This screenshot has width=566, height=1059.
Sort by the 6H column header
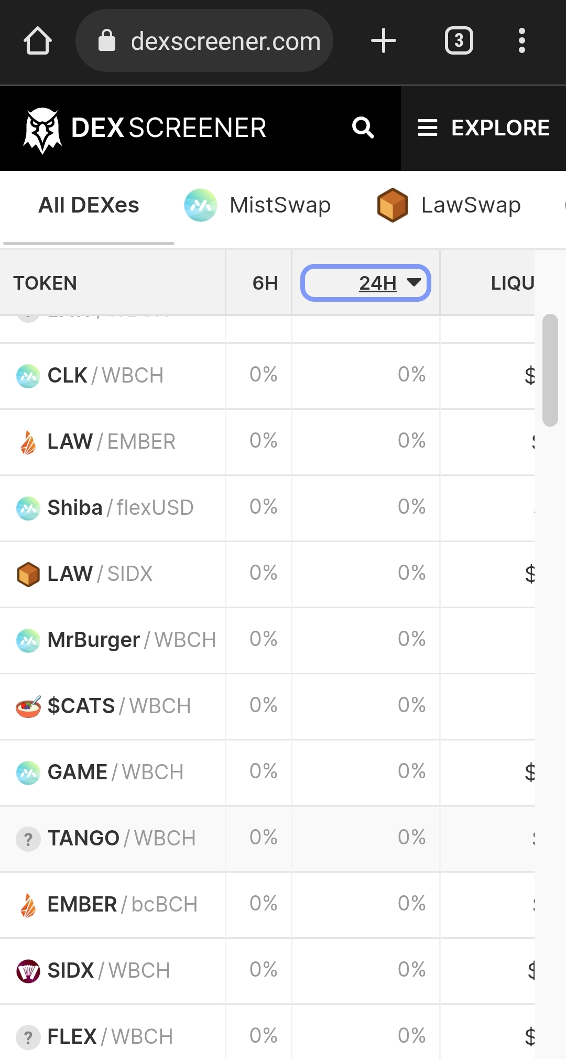[x=265, y=283]
